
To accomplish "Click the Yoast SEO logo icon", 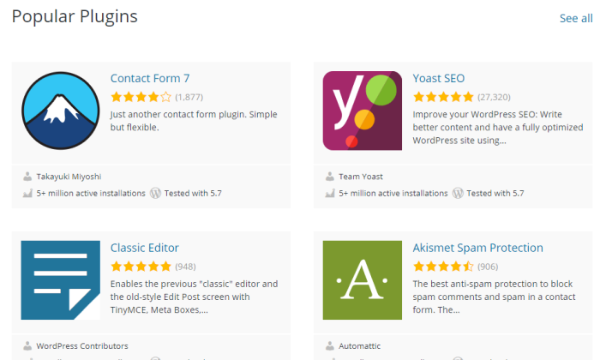I will pos(363,111).
